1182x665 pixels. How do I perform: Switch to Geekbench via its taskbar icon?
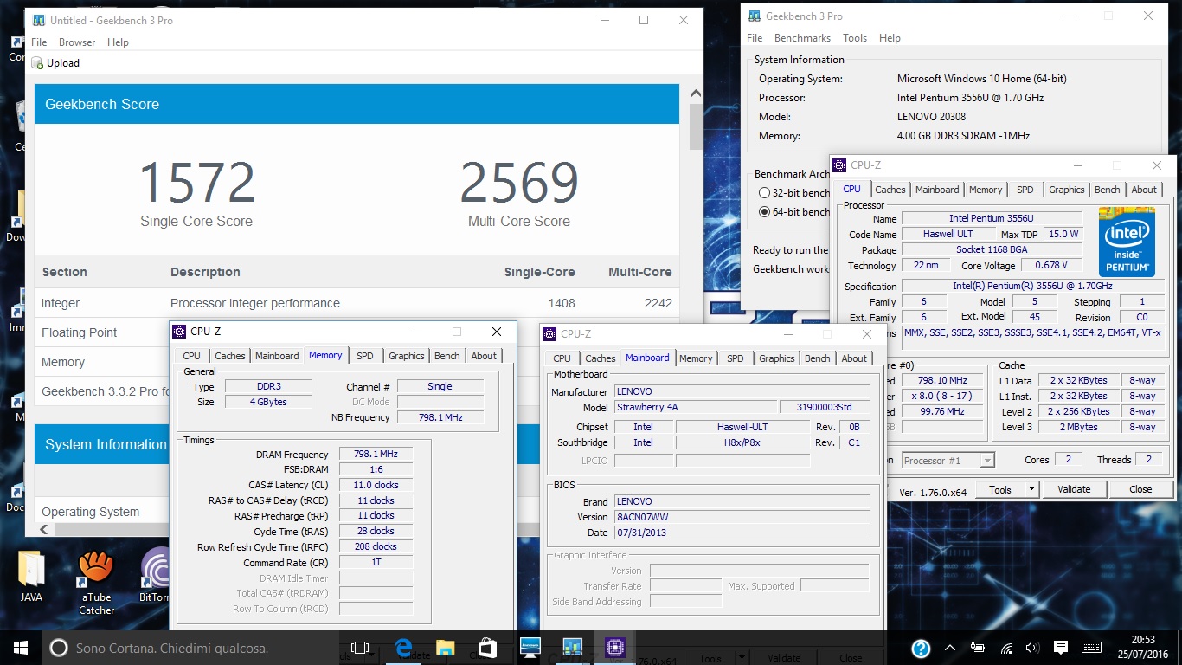(572, 648)
